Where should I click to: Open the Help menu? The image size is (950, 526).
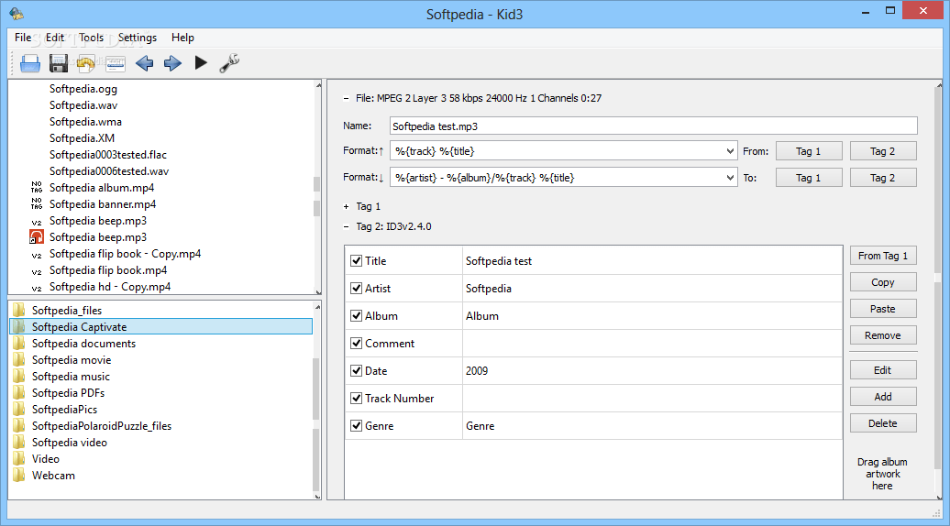(x=182, y=38)
